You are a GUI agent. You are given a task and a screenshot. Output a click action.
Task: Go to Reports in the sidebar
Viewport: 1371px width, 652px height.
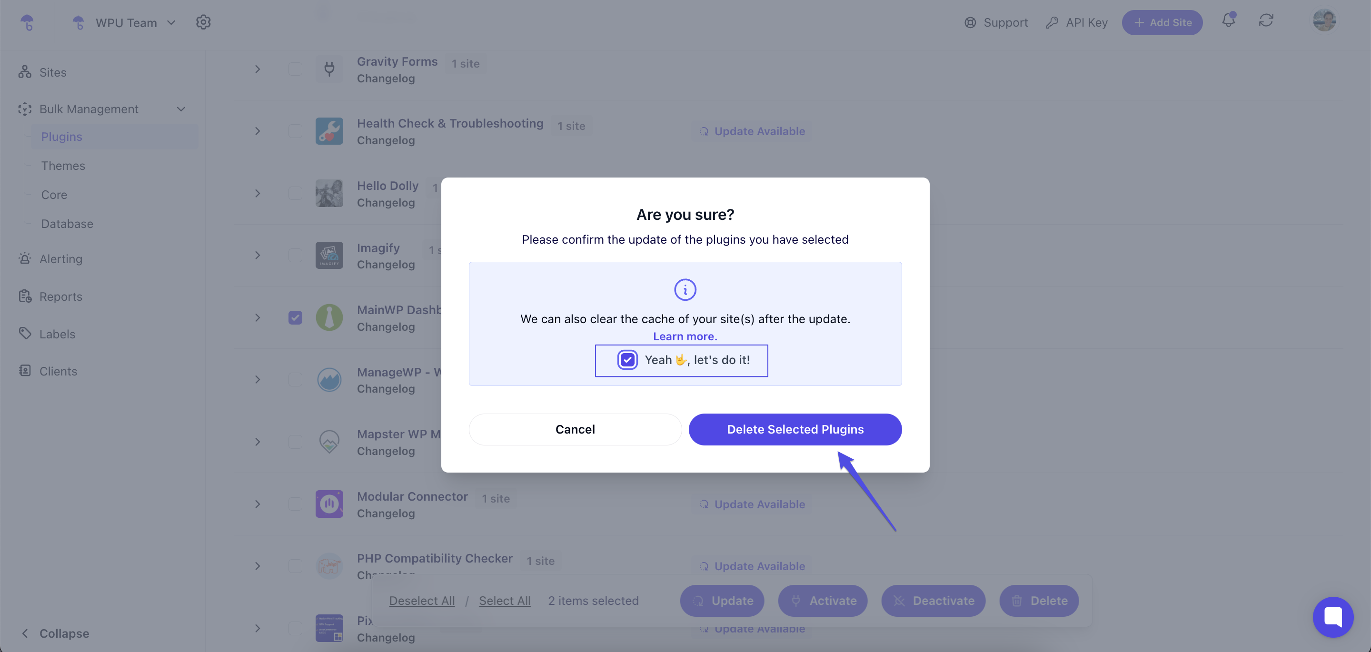click(x=60, y=296)
